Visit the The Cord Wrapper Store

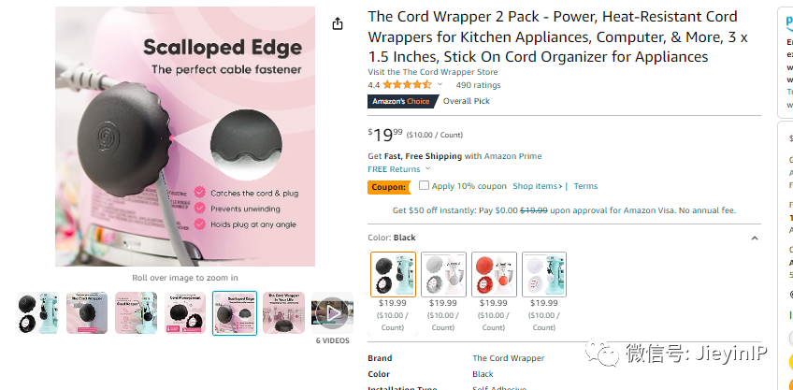[x=432, y=72]
